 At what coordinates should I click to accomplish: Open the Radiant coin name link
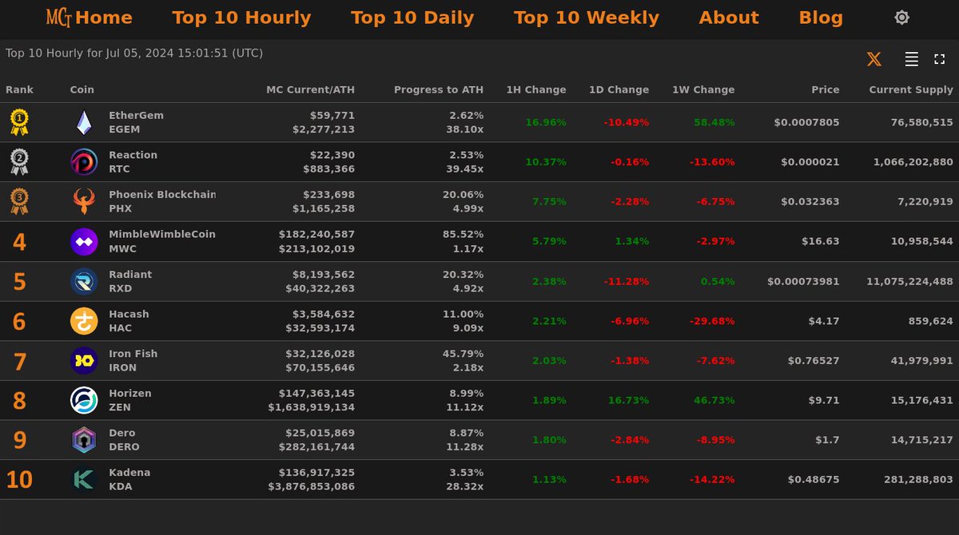click(130, 274)
